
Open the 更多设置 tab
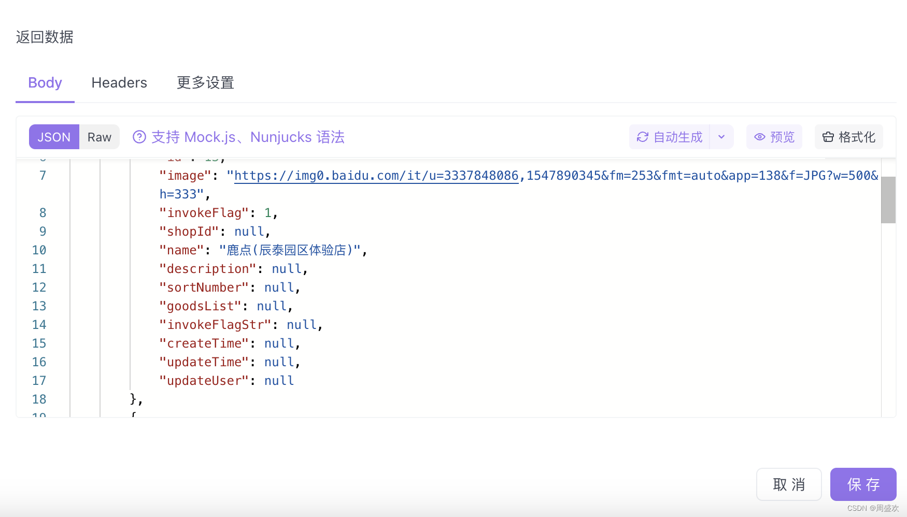pyautogui.click(x=205, y=83)
